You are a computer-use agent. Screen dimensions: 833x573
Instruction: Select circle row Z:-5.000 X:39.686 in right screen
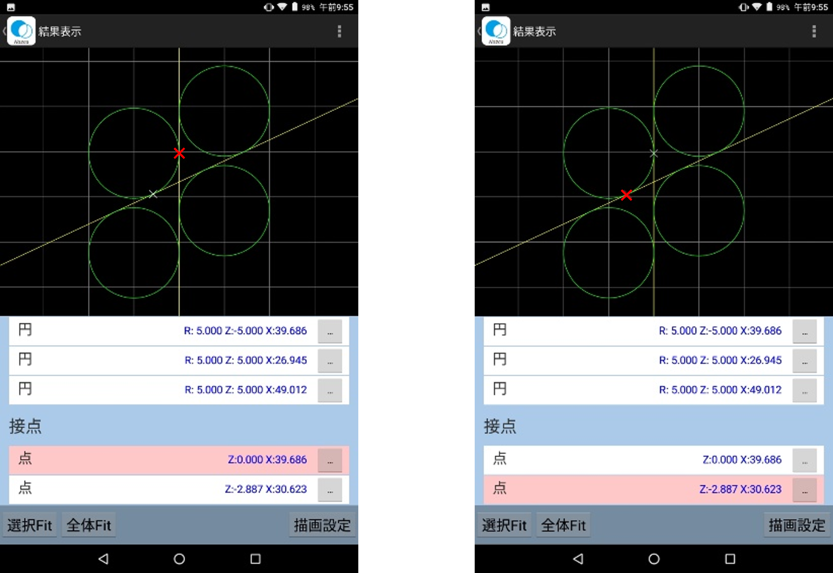654,331
